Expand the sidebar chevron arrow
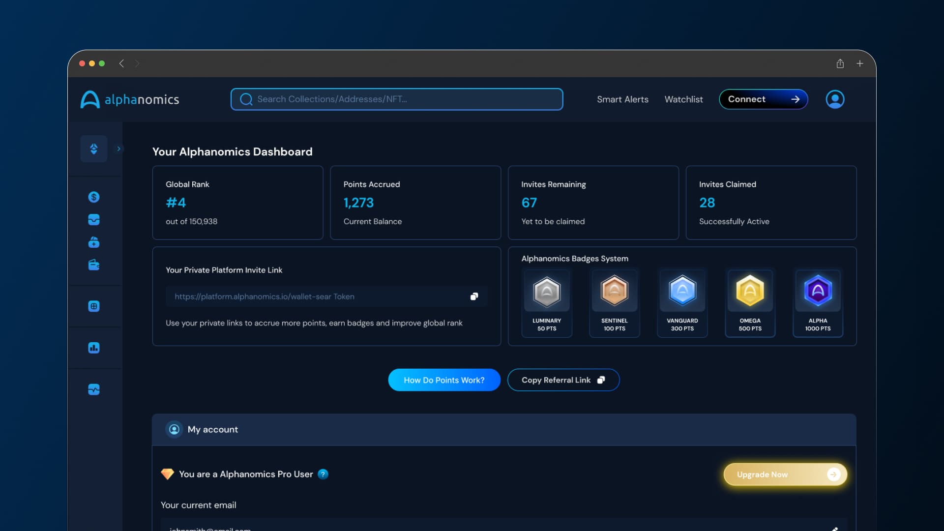This screenshot has height=531, width=944. 118,148
